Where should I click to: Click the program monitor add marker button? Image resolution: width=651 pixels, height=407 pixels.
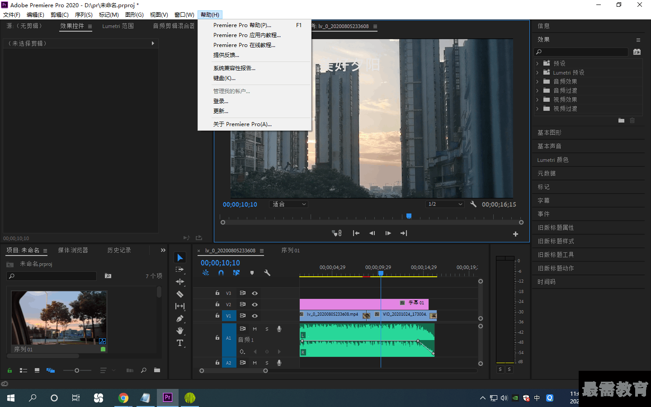337,233
